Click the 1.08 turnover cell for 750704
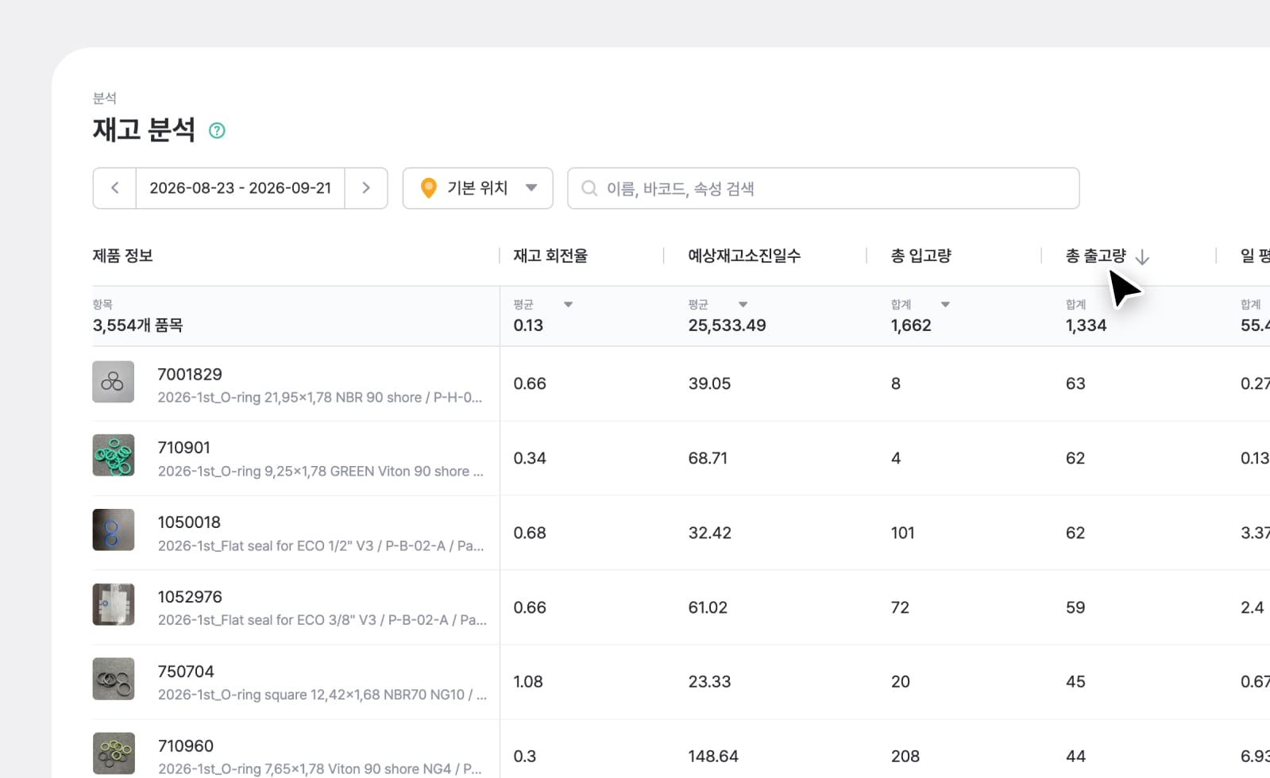1270x778 pixels. [x=528, y=681]
